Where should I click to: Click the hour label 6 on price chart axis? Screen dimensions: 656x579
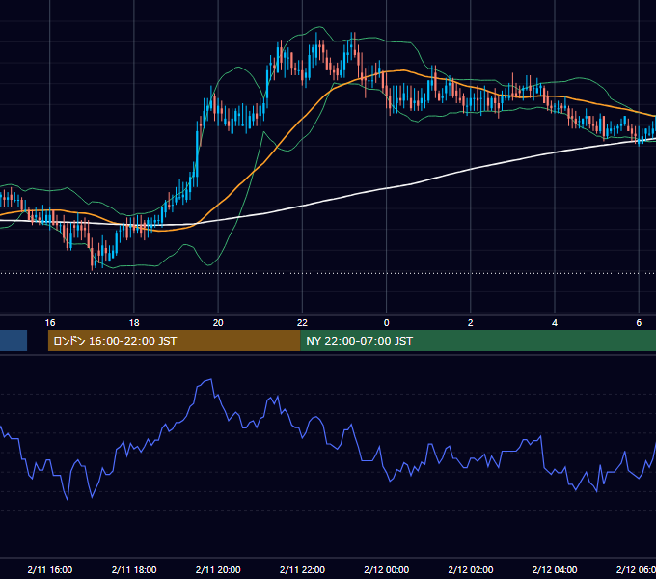point(639,323)
